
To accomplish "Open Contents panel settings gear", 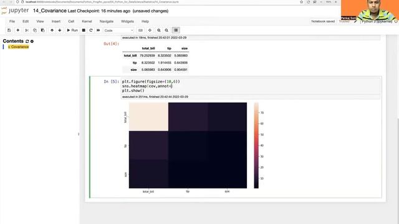I will pos(32,41).
